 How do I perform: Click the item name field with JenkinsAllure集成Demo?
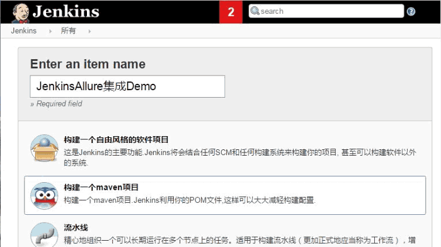[127, 86]
